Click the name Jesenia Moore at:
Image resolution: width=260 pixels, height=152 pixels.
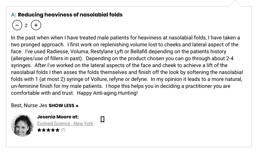58,117
